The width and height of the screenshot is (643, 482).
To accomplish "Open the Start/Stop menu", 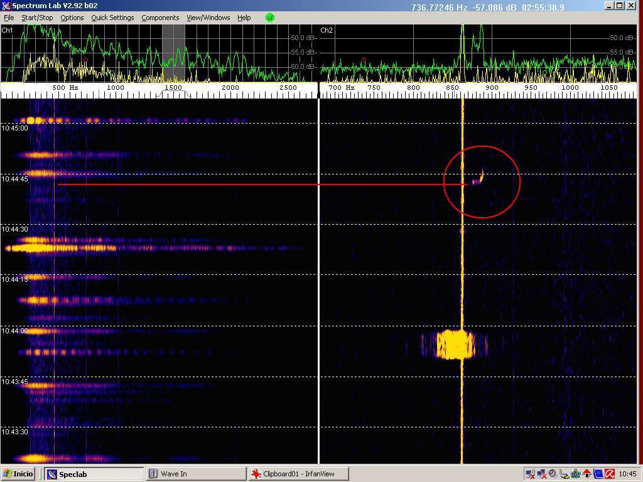I will click(37, 18).
